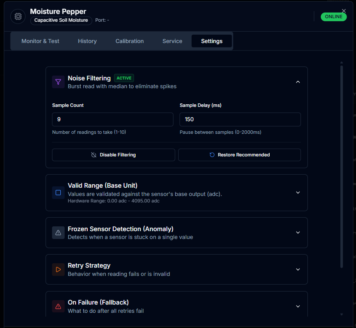The image size is (356, 328).
Task: Click 'Hardware Range: 0.00 adc - 4095.00 adc'
Action: [x=114, y=201]
